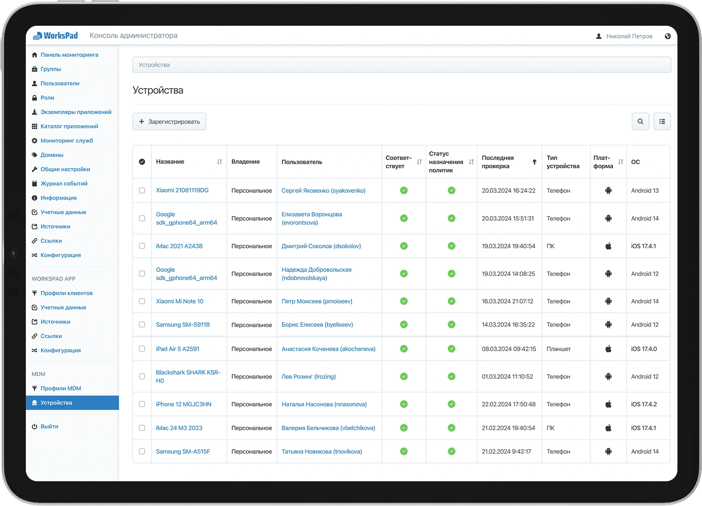The height and width of the screenshot is (506, 702).
Task: Open the search magnifier button
Action: pos(640,121)
